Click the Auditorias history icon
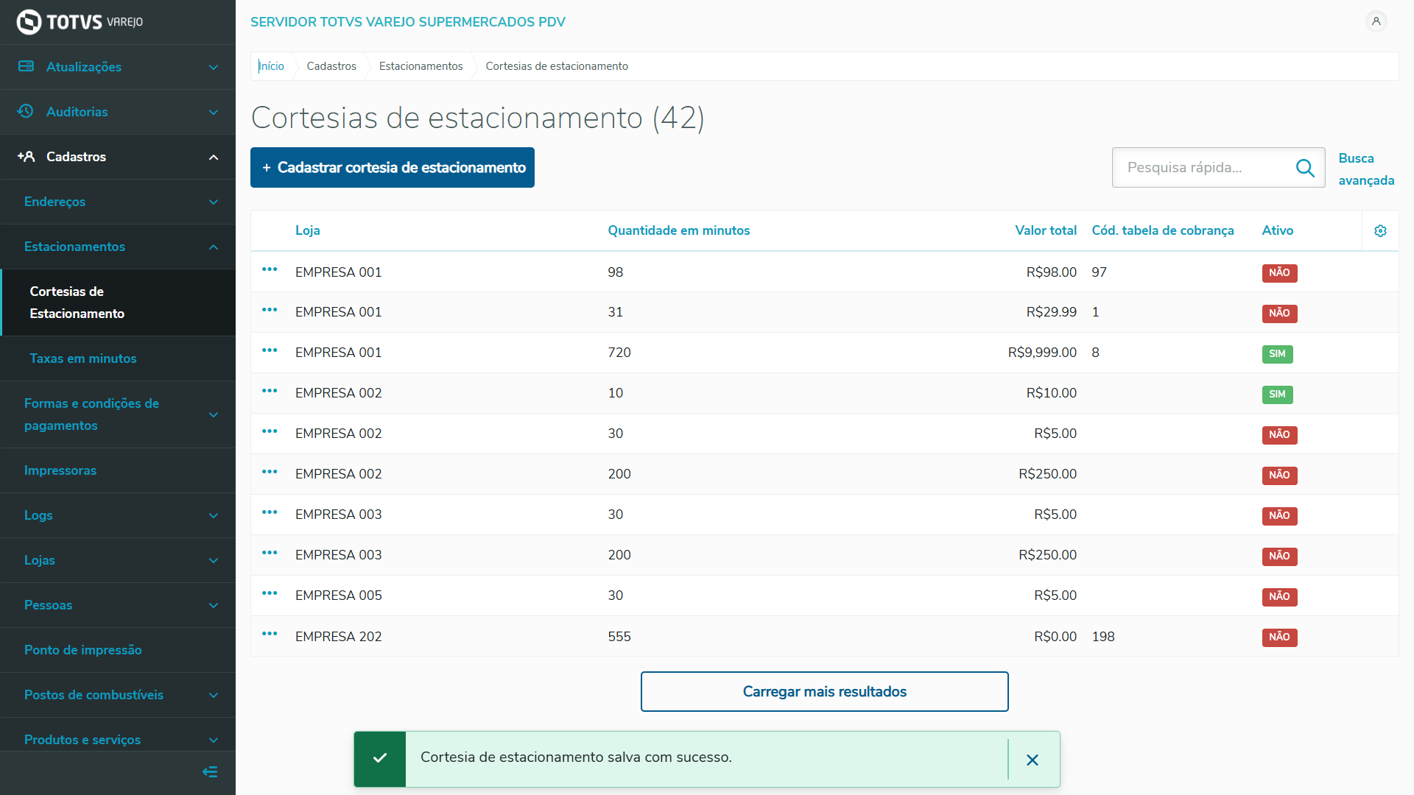Image resolution: width=1414 pixels, height=795 pixels. [x=26, y=111]
